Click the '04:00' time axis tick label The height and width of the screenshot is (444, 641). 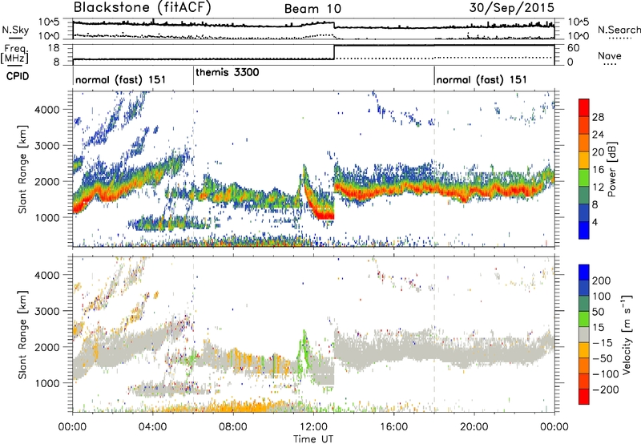(153, 427)
